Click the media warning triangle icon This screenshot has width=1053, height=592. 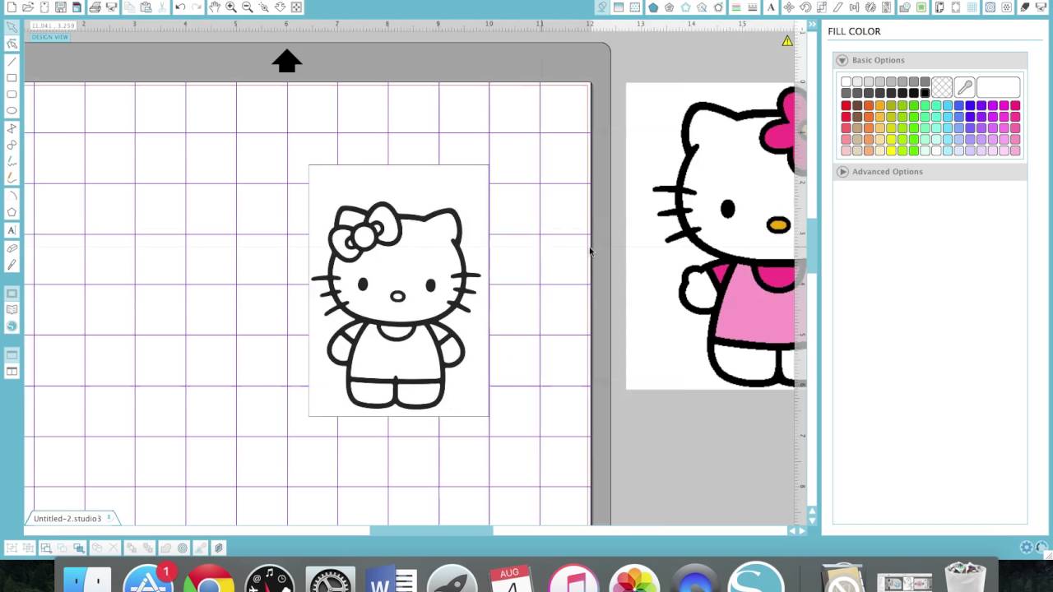(x=787, y=41)
